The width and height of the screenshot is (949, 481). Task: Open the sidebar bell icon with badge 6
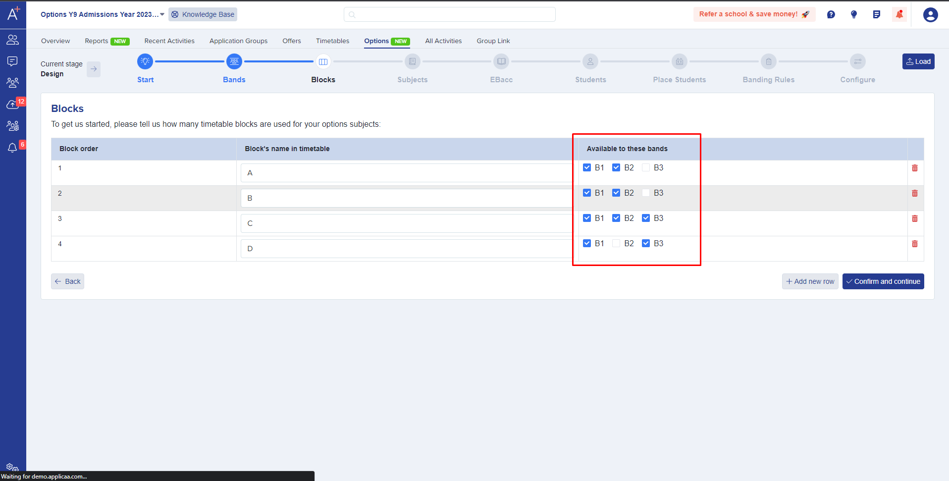point(12,148)
